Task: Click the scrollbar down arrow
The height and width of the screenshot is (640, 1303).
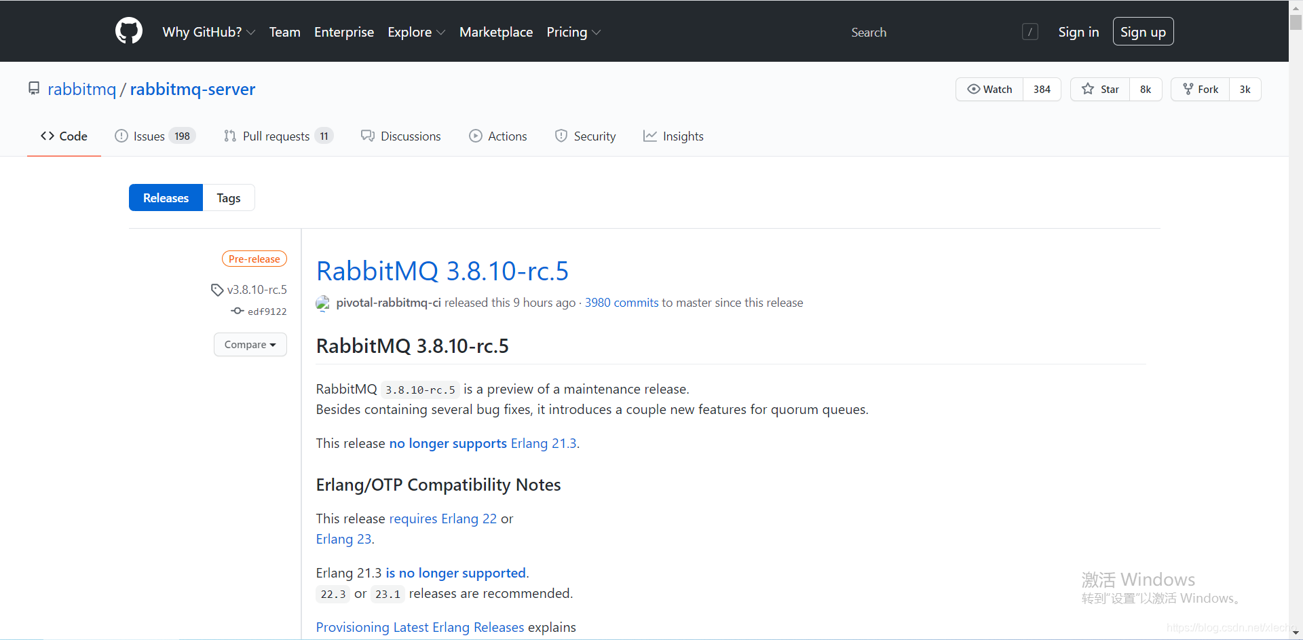Action: tap(1296, 633)
